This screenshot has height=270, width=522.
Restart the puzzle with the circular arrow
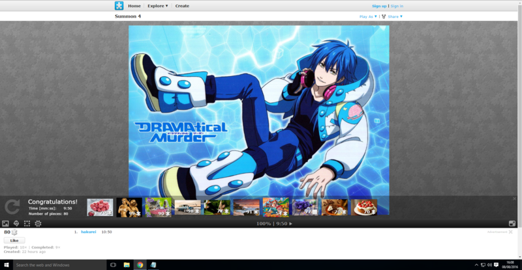(12, 207)
